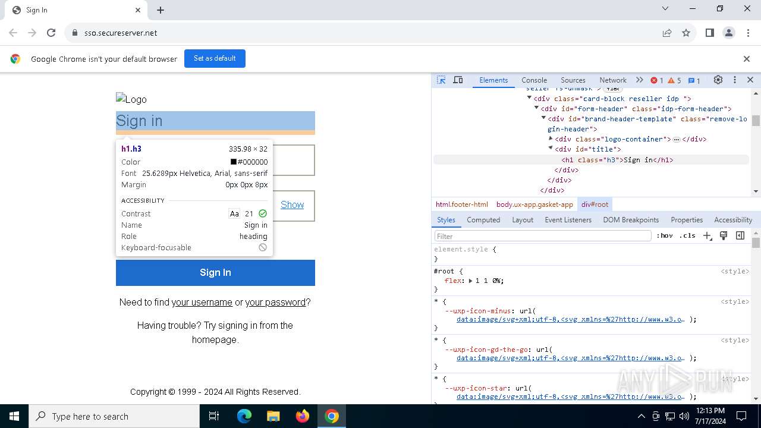Dismiss the default browser infobar
Screen dimensions: 761x428
click(747, 59)
